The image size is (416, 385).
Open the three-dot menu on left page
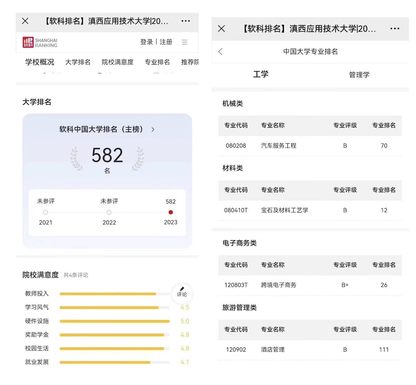coord(186,21)
